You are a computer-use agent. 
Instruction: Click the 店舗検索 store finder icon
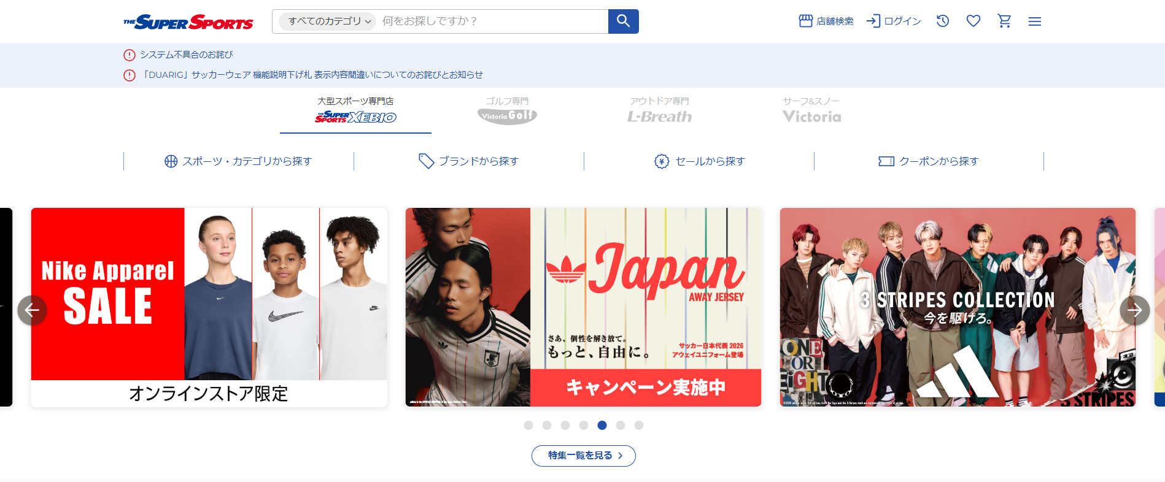tap(826, 21)
